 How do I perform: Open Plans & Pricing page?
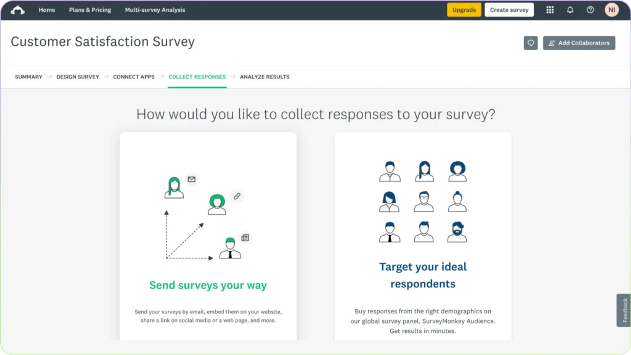[x=90, y=10]
